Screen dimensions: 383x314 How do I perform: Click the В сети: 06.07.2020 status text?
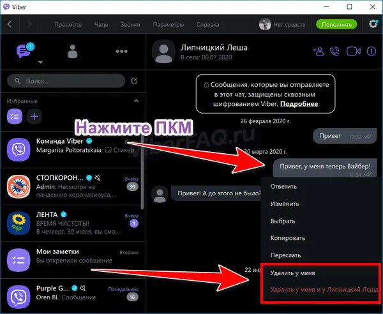(206, 57)
